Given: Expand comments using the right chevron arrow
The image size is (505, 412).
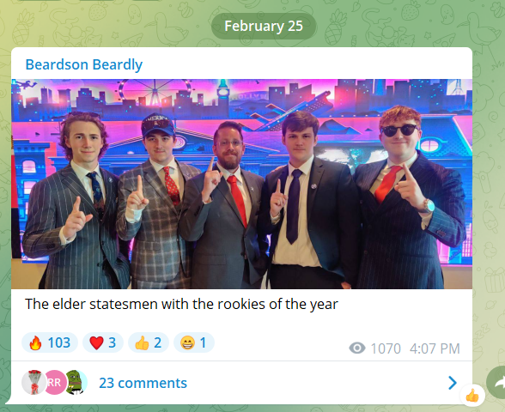Looking at the screenshot, I should click(x=453, y=383).
